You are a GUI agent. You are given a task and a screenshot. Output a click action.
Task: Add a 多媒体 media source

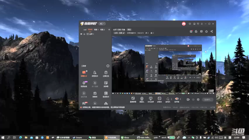(x=159, y=100)
